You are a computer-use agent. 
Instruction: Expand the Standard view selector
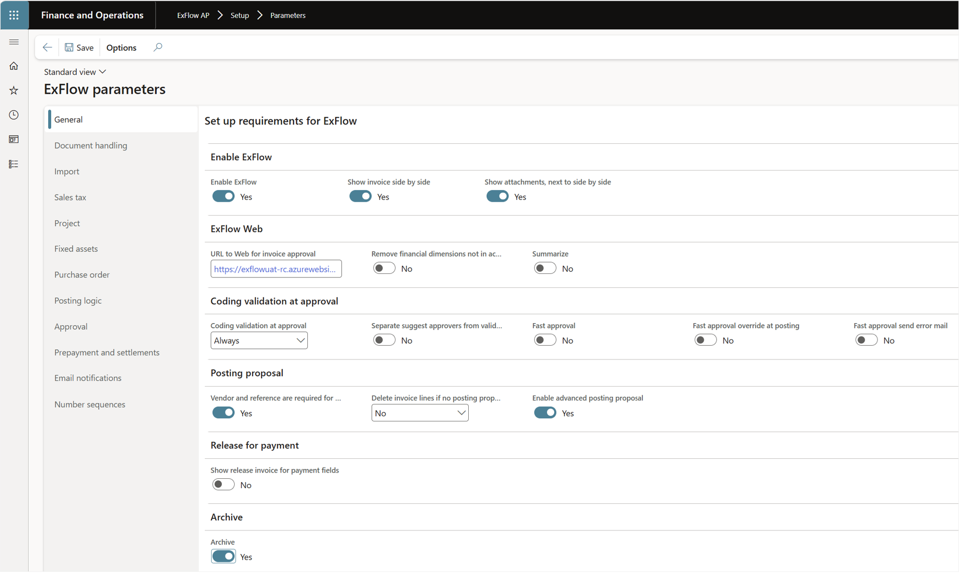pyautogui.click(x=75, y=72)
